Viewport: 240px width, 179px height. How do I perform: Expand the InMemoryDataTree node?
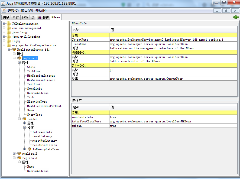24,149
